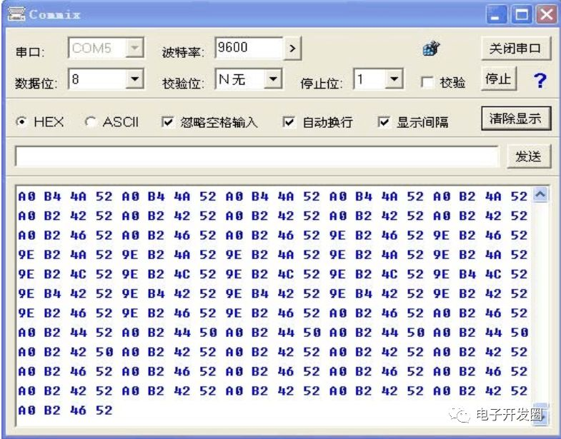Close the Commix window

(546, 15)
